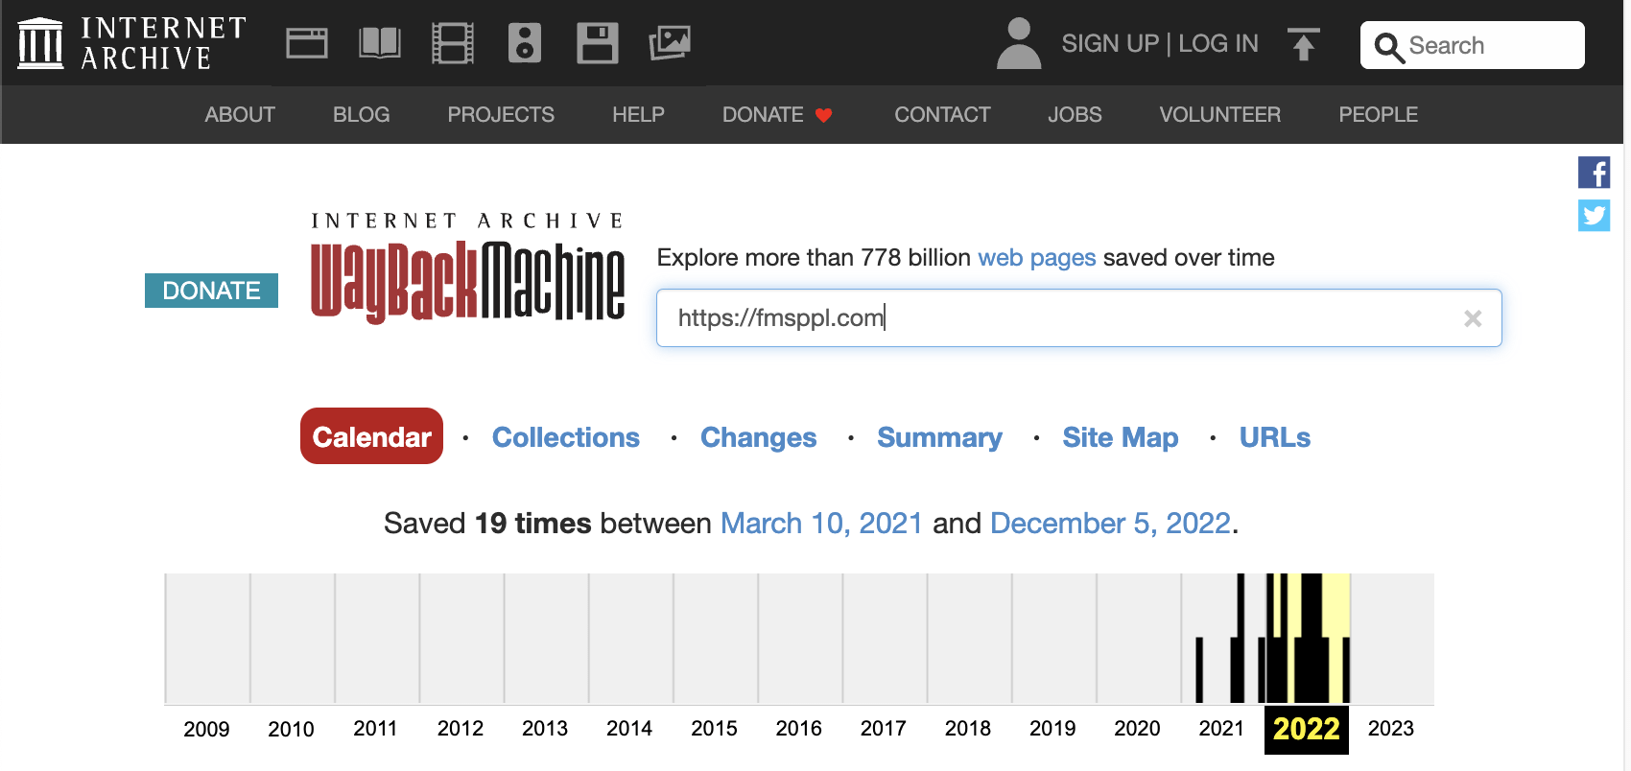Open the BLOG menu item

[361, 115]
